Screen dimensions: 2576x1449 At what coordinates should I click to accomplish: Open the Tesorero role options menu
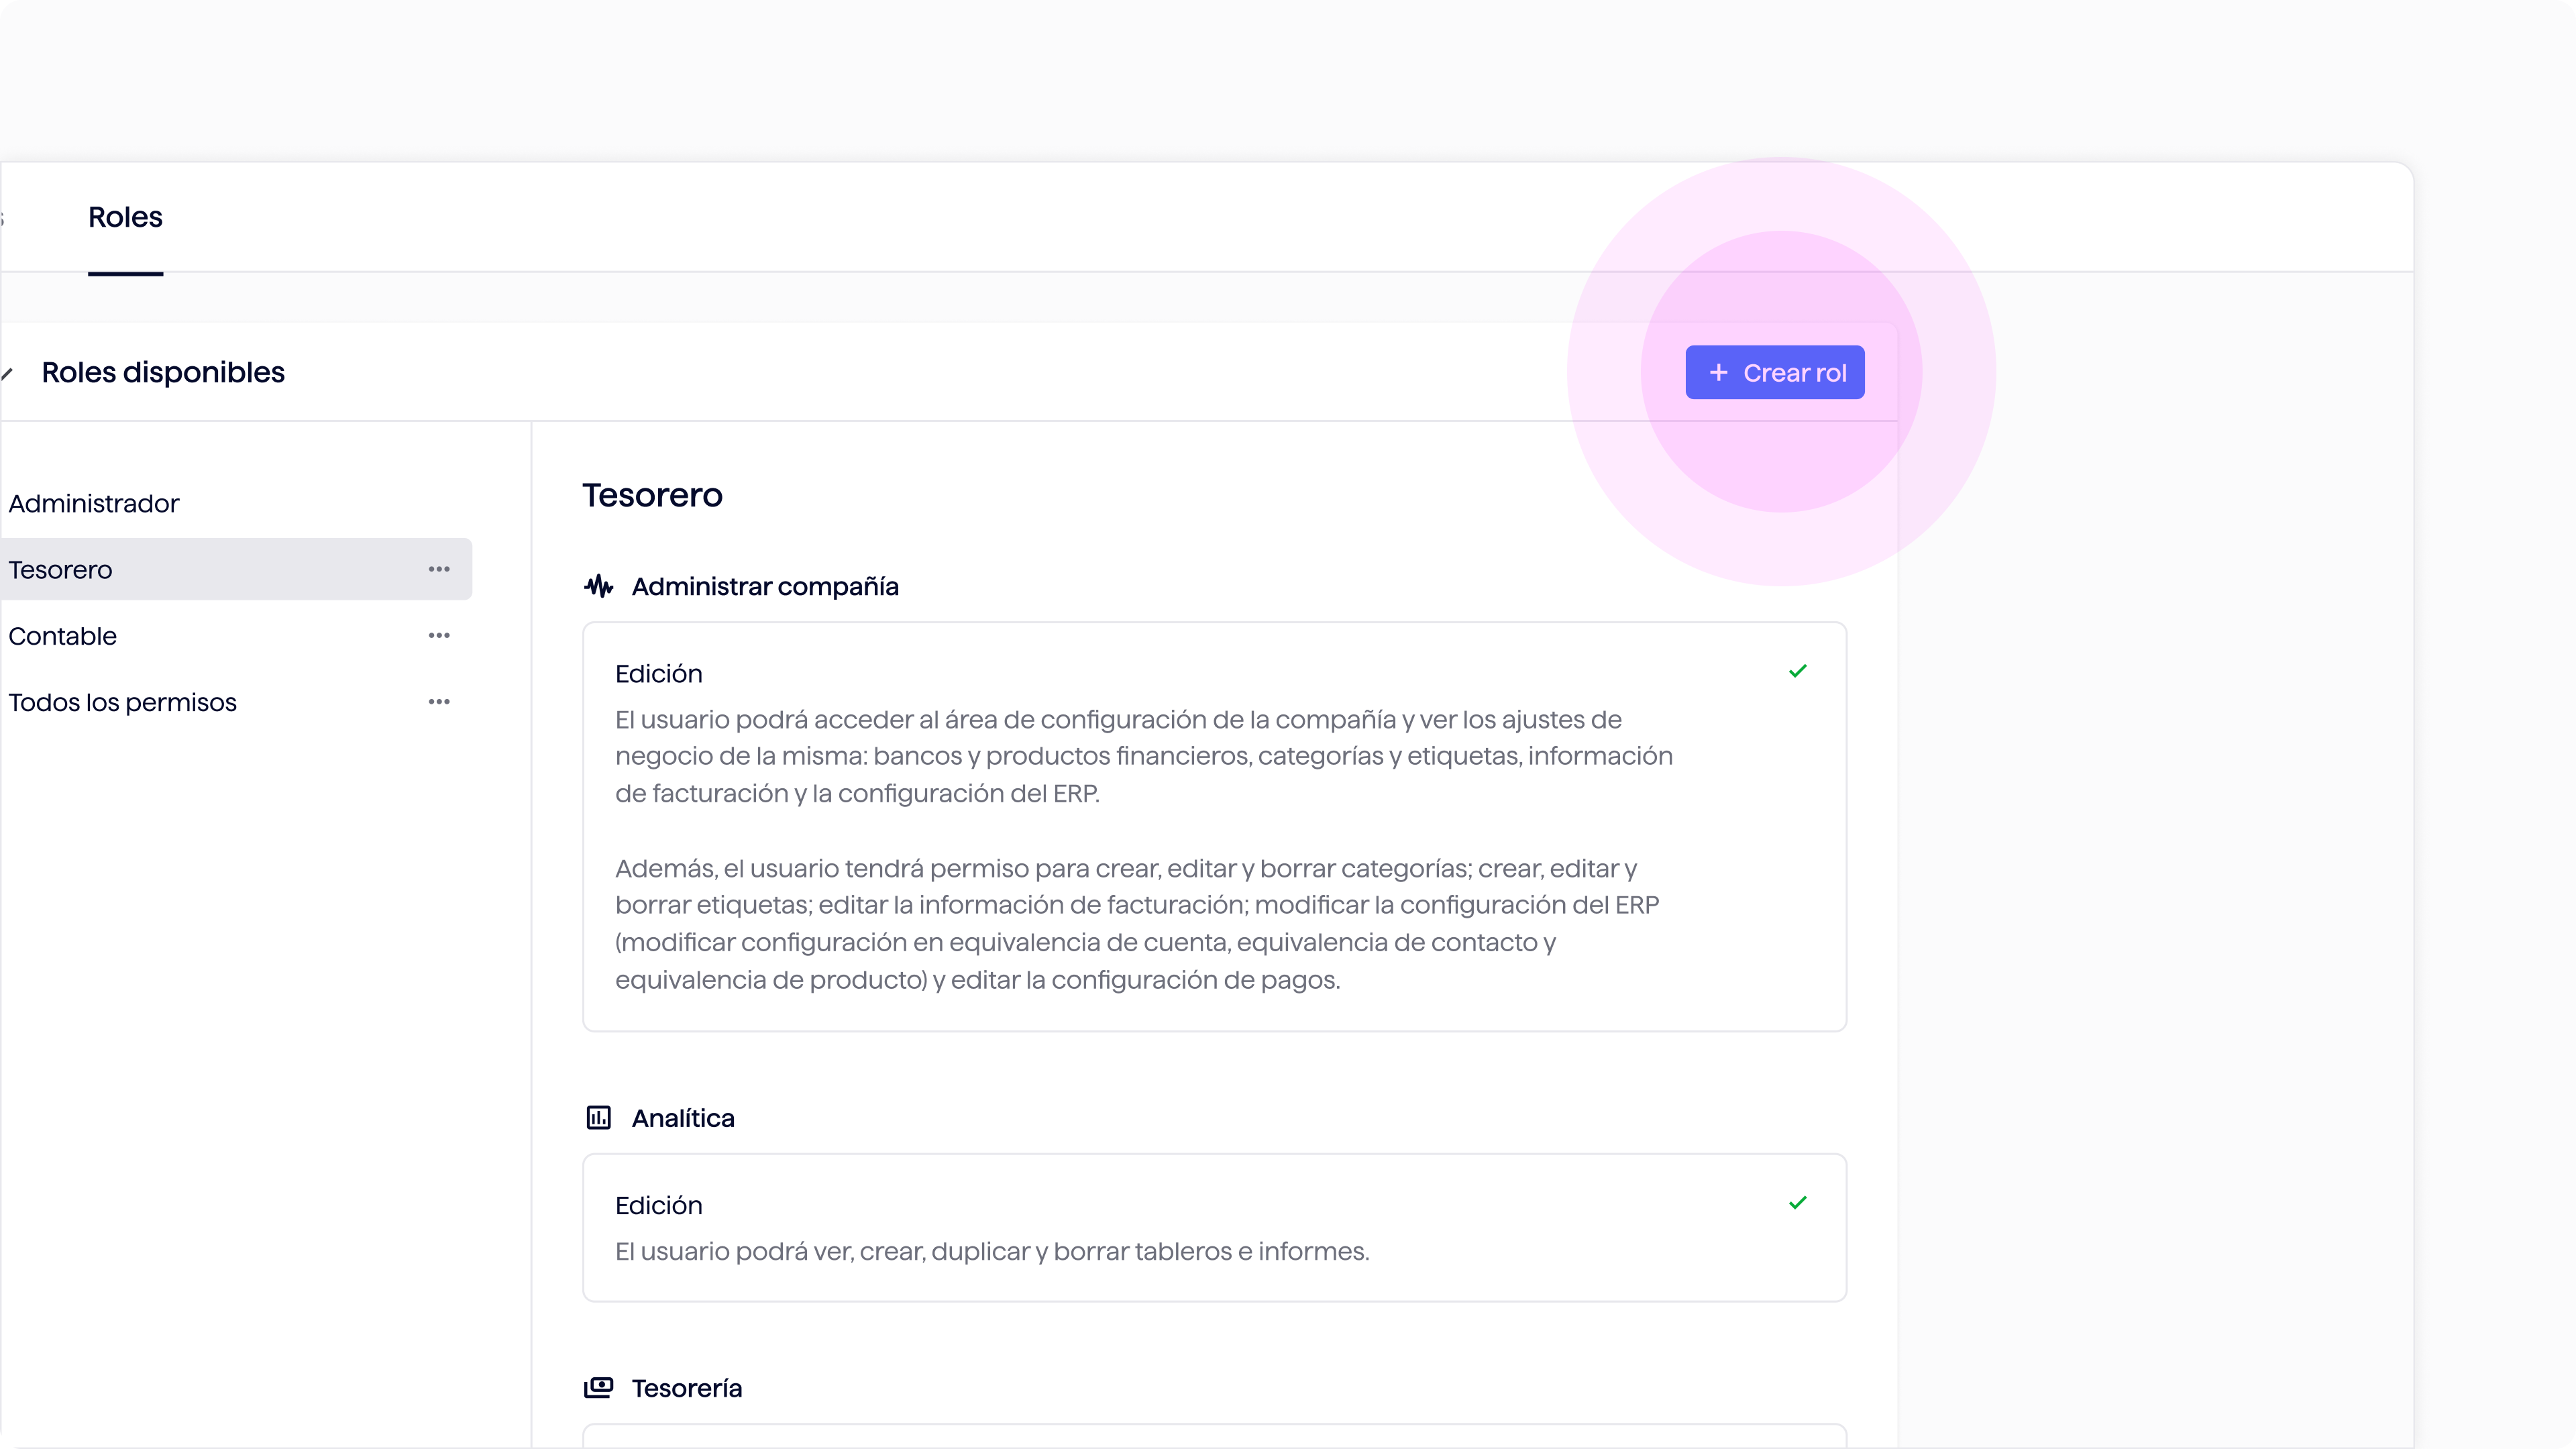(439, 569)
